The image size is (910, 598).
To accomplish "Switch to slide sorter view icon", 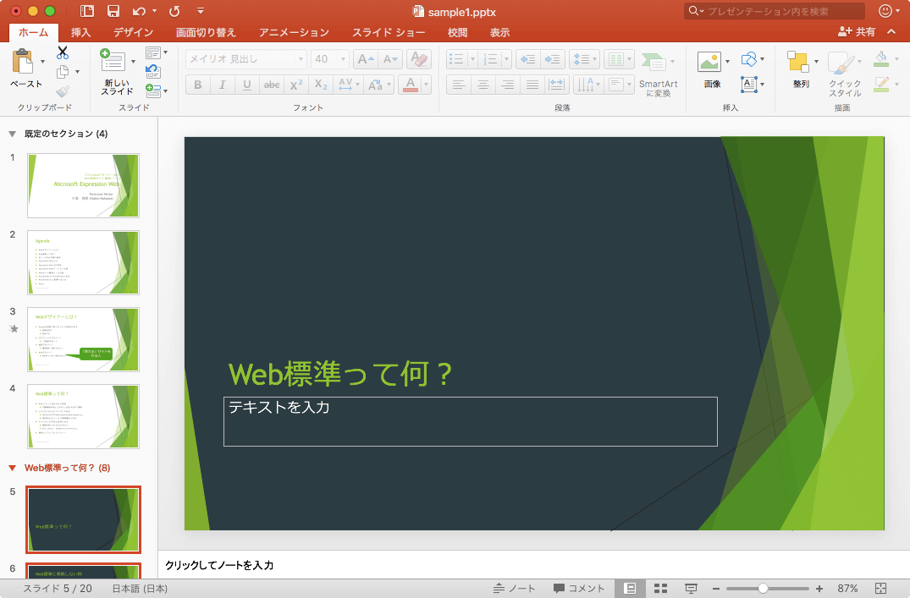I will coord(660,588).
